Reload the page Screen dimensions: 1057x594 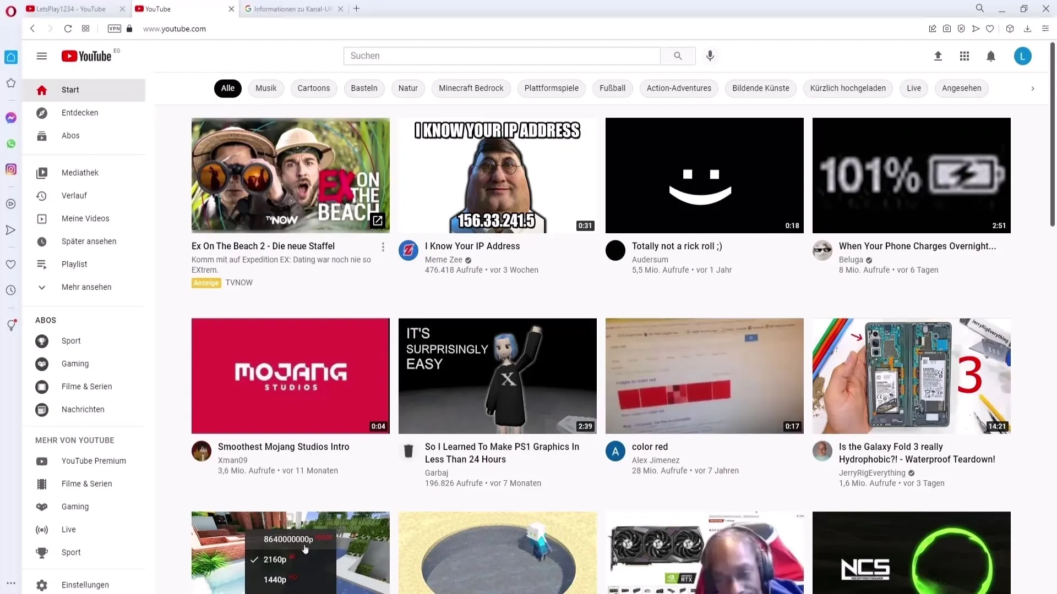click(68, 29)
